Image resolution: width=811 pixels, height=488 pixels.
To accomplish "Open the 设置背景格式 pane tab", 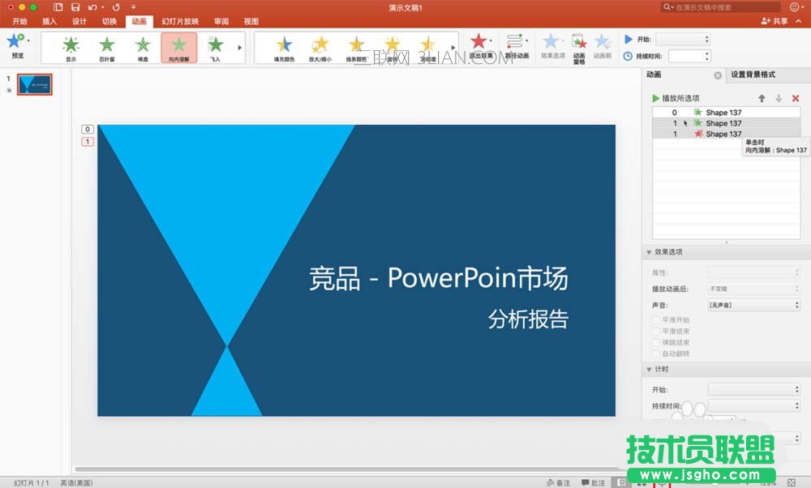I will [753, 75].
